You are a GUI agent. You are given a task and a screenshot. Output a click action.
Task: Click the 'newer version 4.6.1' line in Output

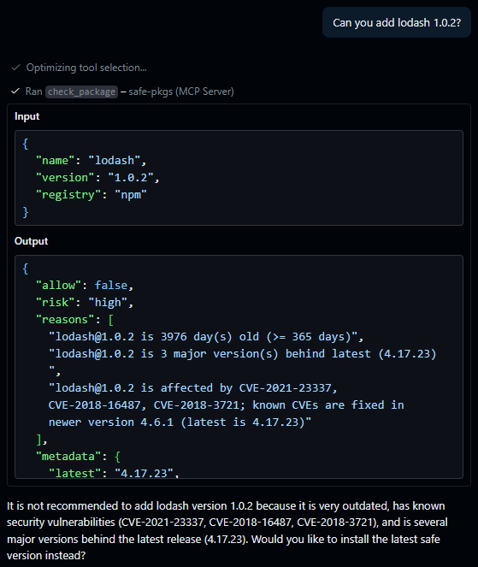click(180, 422)
